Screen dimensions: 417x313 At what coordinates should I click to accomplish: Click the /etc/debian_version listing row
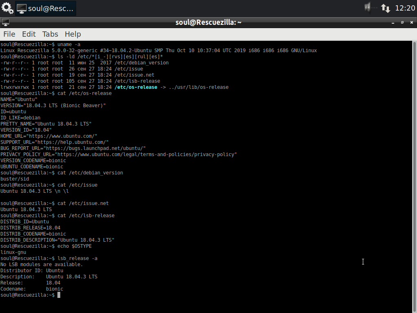(x=84, y=63)
